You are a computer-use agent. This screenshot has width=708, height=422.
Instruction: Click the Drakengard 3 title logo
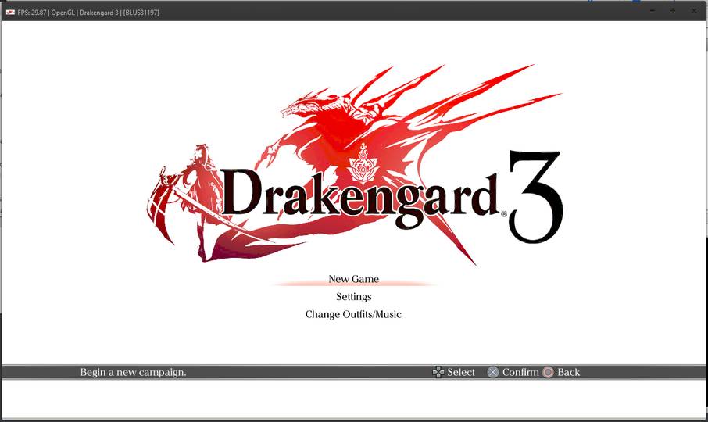pos(355,165)
